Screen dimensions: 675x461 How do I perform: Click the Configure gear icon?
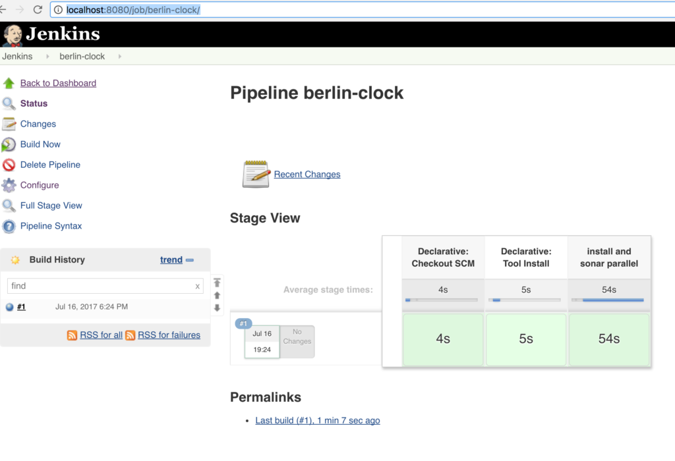[x=9, y=185]
